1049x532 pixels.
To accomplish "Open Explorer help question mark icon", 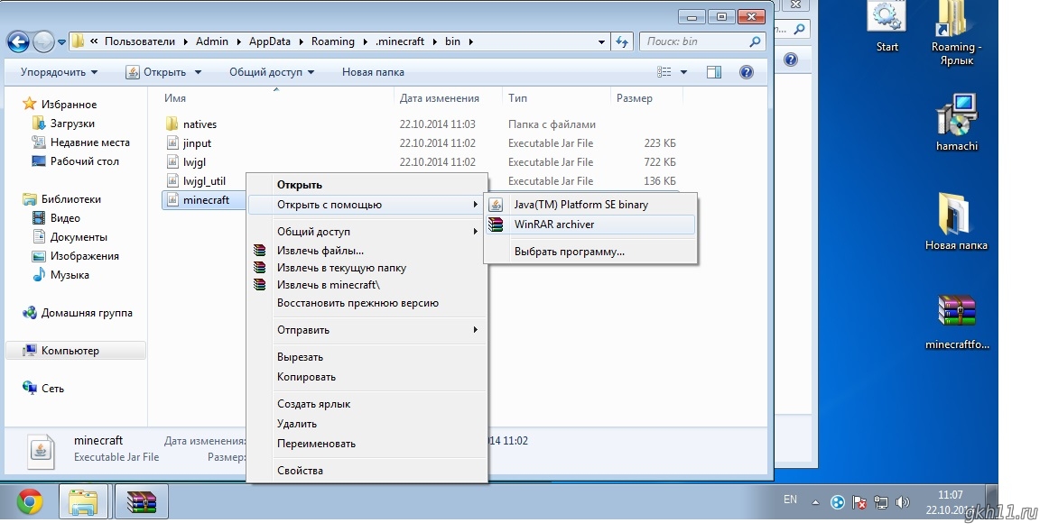I will click(x=747, y=72).
